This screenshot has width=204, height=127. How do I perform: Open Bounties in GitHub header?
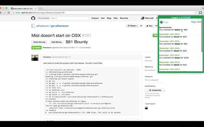click(124, 18)
